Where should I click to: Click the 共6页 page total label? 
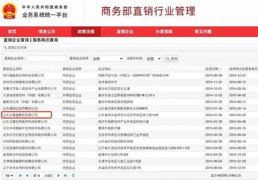click(x=48, y=176)
